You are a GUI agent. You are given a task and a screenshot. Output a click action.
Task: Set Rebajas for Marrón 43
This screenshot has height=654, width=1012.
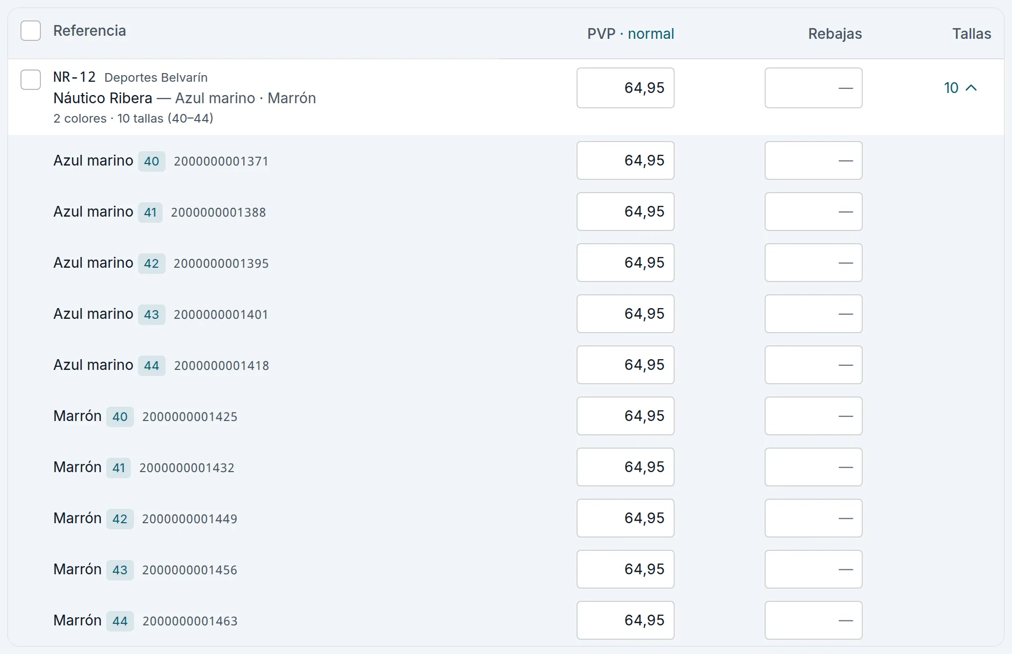814,569
